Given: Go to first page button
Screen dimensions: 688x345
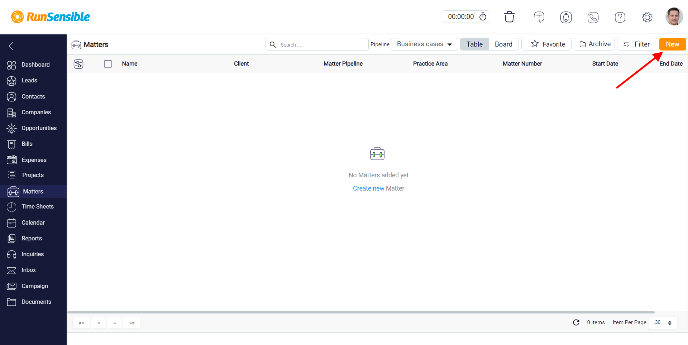Looking at the screenshot, I should [81, 323].
